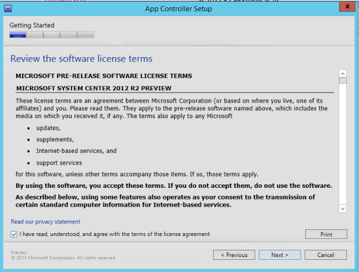Viewport: 359px width, 272px height.
Task: Click the empty scrollbar track below the thumb
Action: pos(342,144)
